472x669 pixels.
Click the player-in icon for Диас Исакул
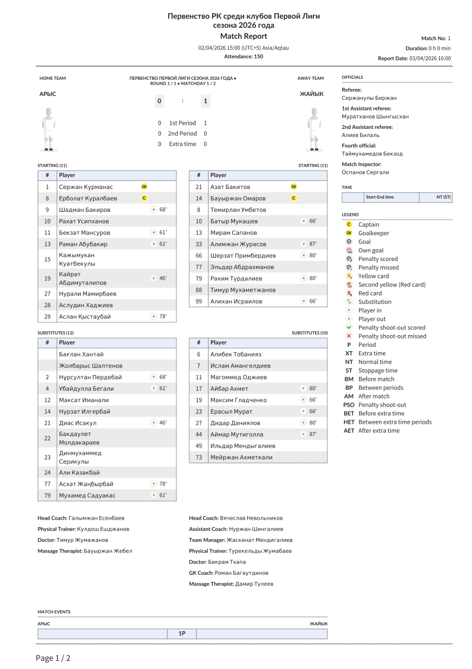click(154, 423)
